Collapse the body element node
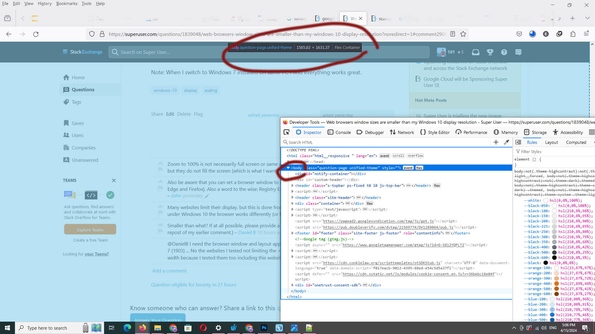Image resolution: width=595 pixels, height=334 pixels. 288,168
